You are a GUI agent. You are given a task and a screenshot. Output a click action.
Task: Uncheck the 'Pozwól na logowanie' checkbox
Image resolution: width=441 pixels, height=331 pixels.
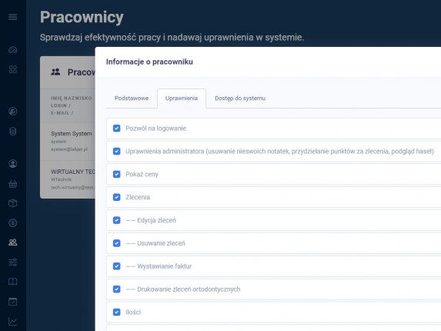[x=117, y=129]
